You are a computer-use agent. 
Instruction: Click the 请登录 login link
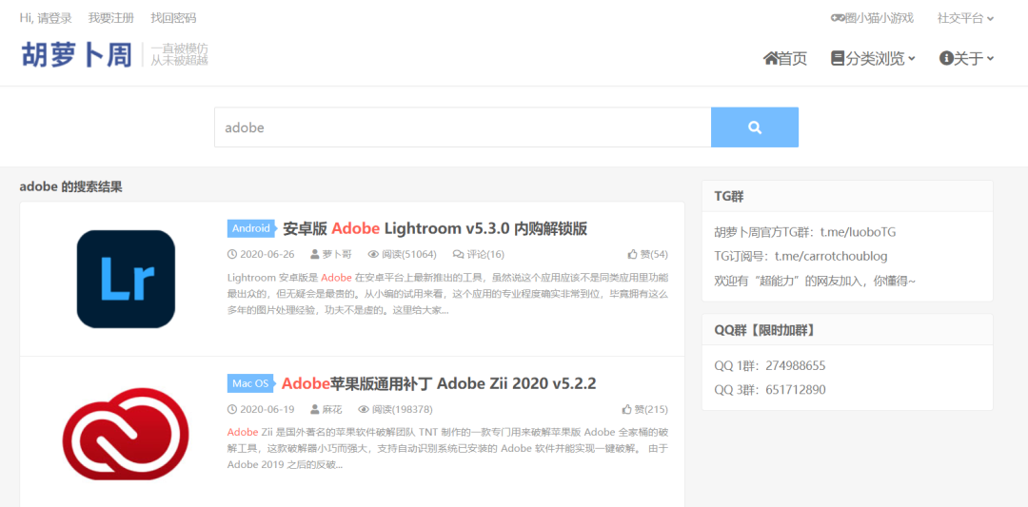click(x=54, y=18)
